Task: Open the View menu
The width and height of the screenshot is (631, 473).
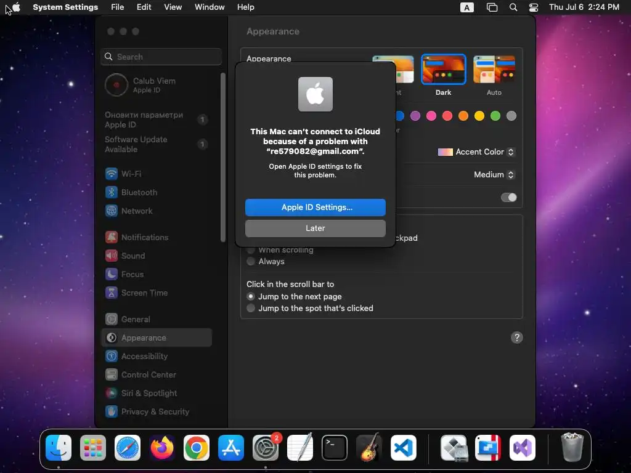Action: tap(173, 7)
